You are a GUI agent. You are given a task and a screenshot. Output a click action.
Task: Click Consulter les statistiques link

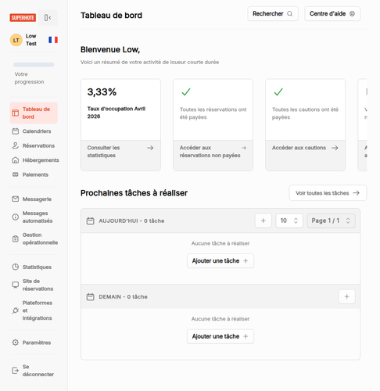120,156
